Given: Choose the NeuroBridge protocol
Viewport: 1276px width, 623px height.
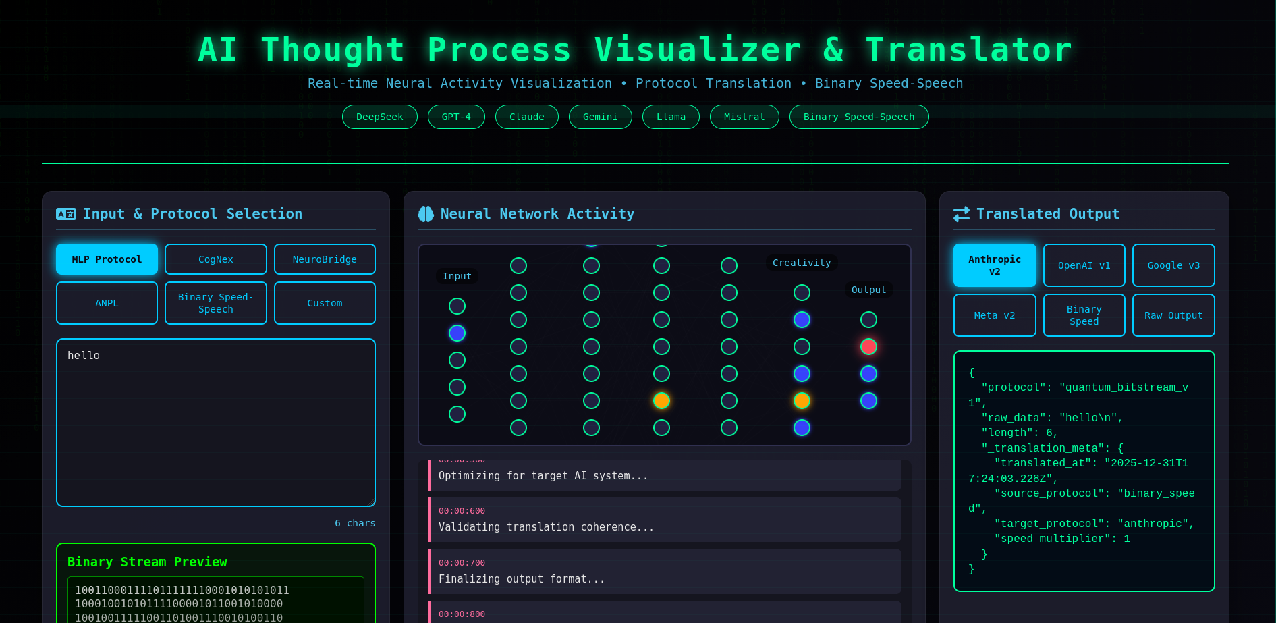Looking at the screenshot, I should tap(325, 259).
